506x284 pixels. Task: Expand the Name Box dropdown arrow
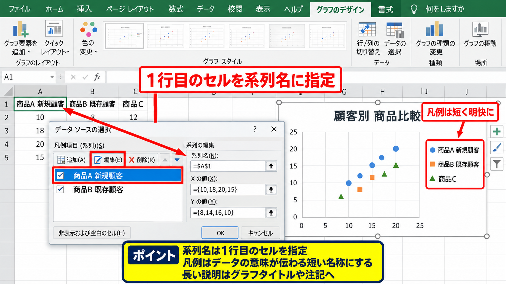click(52, 77)
